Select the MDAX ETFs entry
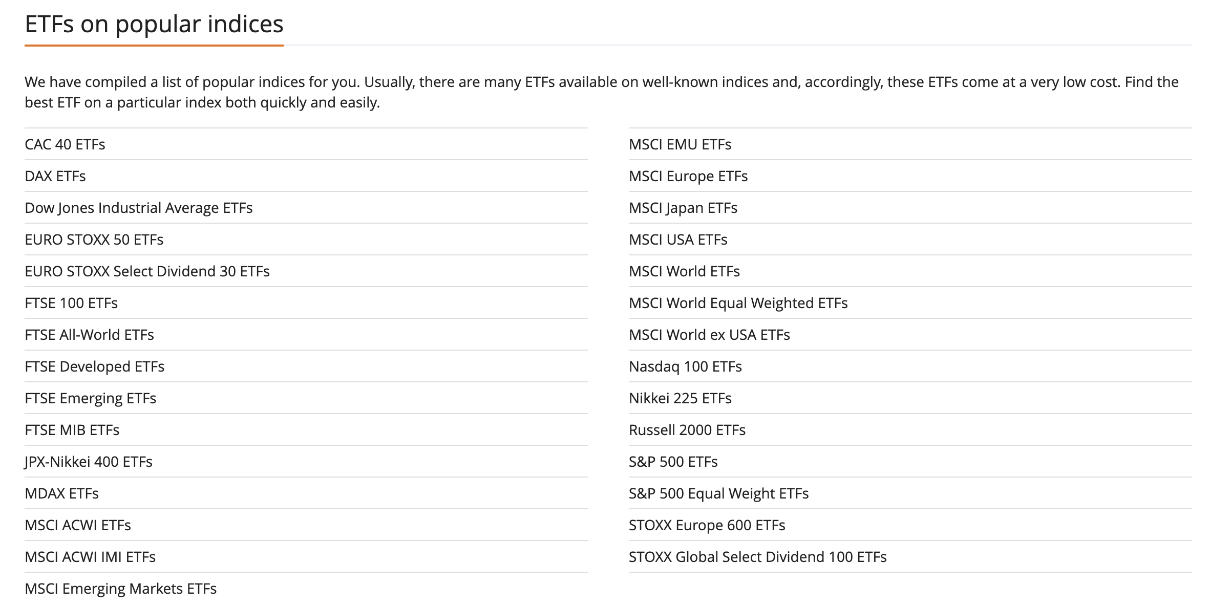 (x=62, y=493)
